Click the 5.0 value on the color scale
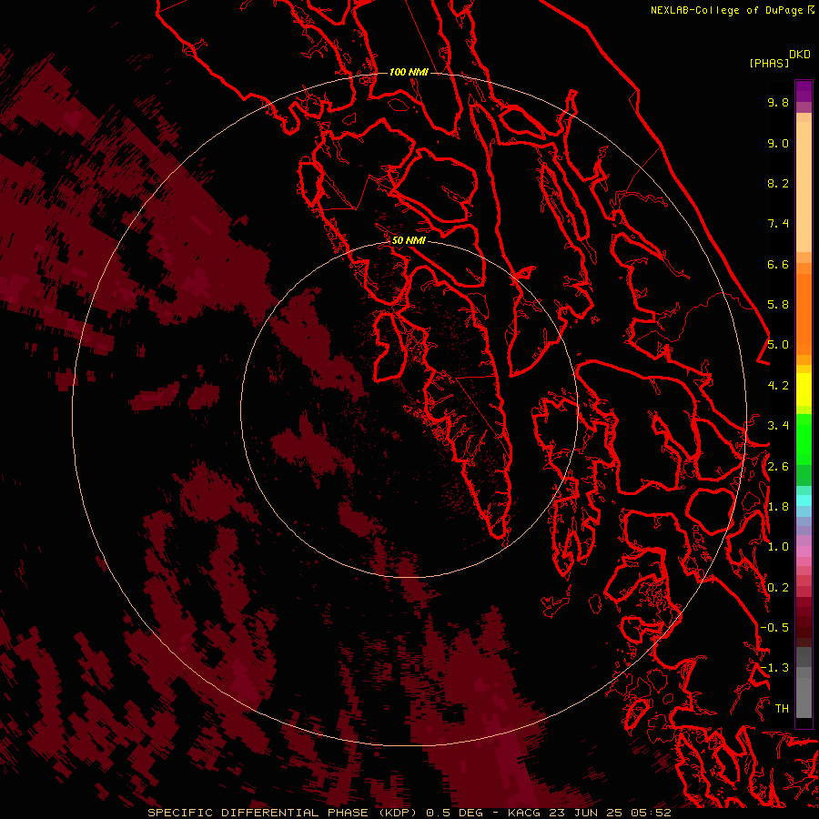Viewport: 819px width, 819px height. point(778,345)
